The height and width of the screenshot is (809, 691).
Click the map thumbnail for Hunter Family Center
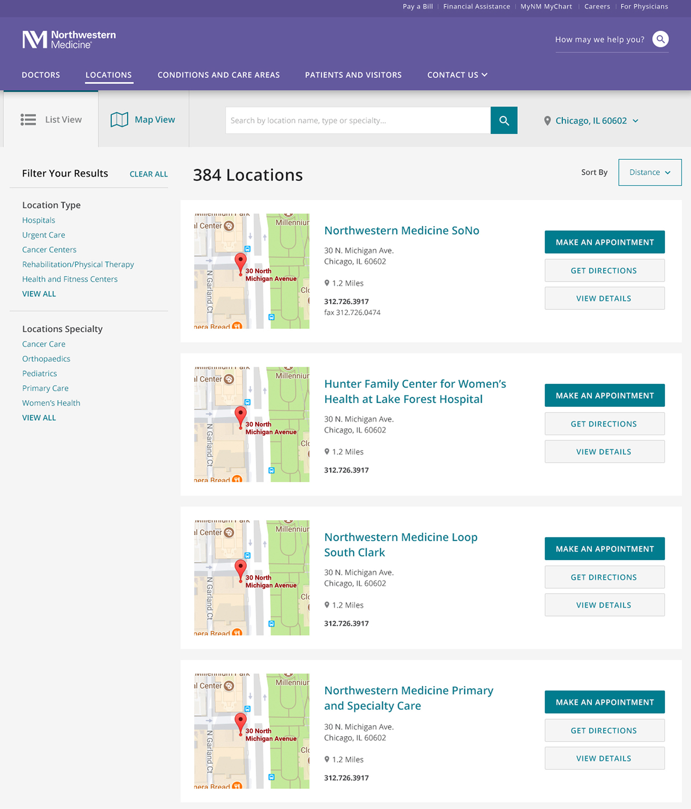(252, 425)
